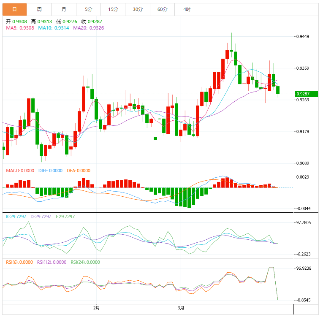323x317 pixels.
Task: Click the DEA legend label
Action: click(78, 171)
